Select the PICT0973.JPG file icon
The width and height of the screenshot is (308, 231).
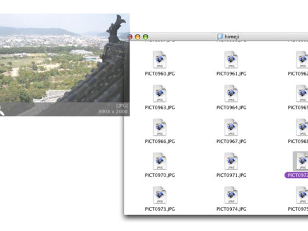(160, 195)
